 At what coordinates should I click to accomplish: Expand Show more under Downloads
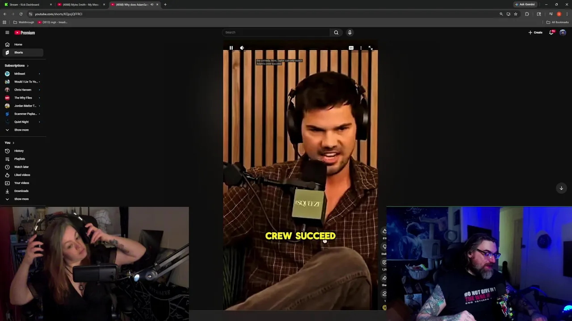22,199
